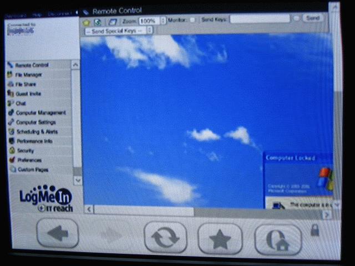This screenshot has height=266, width=355.
Task: Tap the browser Refresh button
Action: [165, 237]
